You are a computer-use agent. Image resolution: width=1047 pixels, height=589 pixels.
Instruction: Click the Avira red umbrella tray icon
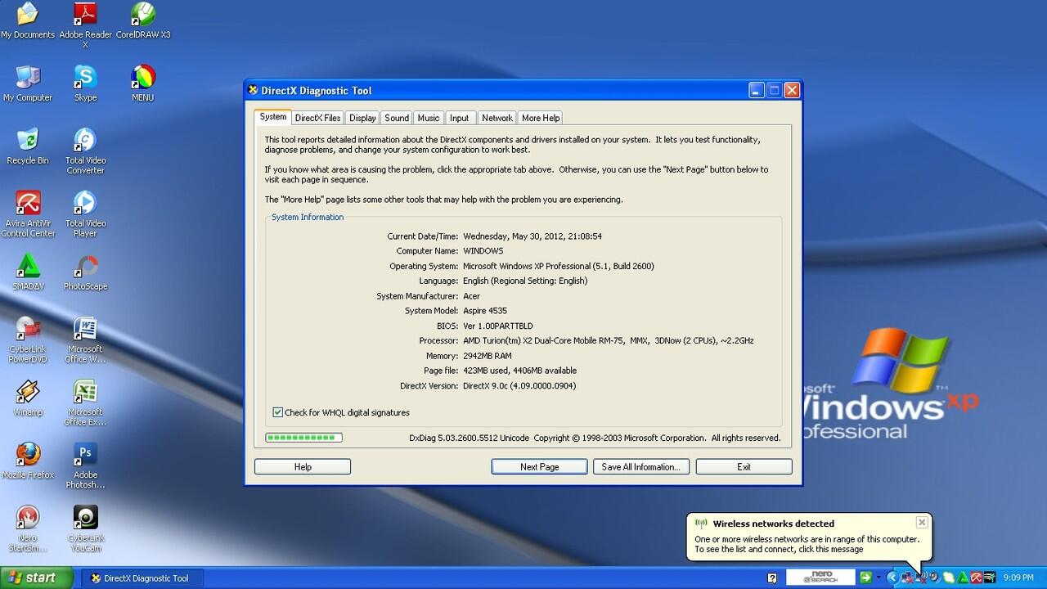click(x=976, y=578)
